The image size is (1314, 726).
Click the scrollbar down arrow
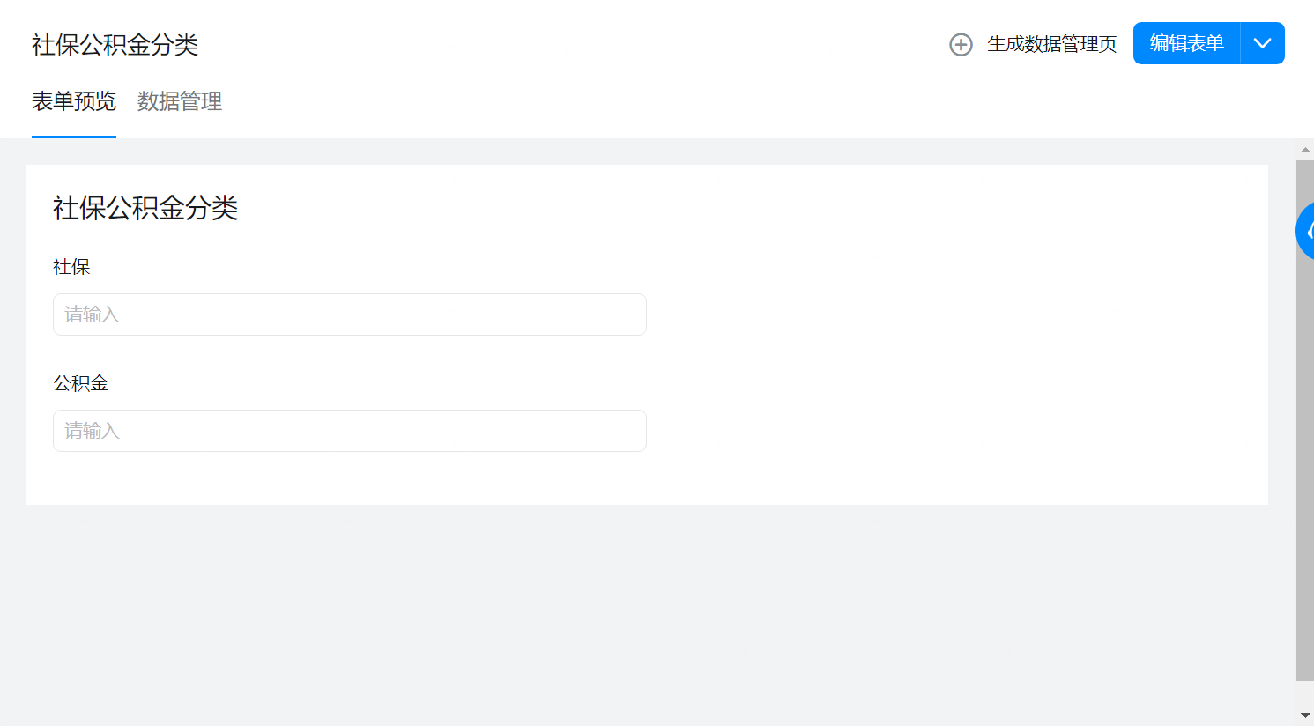[x=1305, y=715]
